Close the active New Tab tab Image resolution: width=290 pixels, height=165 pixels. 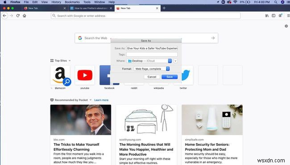coord(157,8)
